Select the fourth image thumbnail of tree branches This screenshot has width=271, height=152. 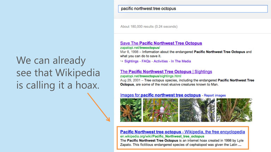234,110
